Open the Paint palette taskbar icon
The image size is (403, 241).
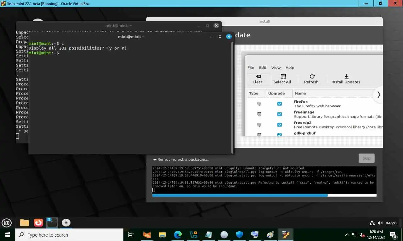point(270,235)
